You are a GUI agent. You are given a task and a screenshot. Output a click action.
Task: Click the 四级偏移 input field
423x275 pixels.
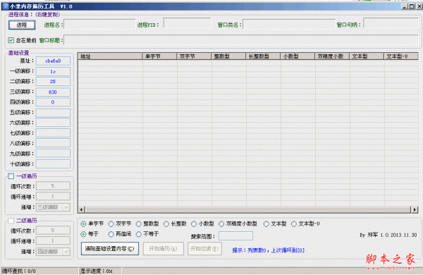click(x=53, y=102)
